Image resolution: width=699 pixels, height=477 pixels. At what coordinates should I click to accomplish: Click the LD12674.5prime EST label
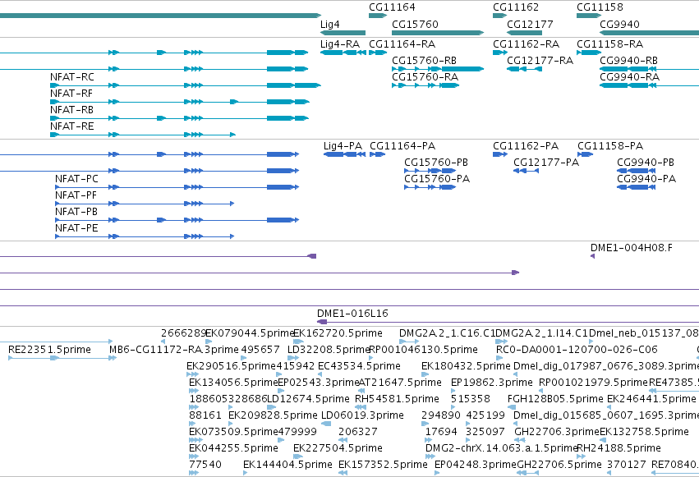point(308,399)
